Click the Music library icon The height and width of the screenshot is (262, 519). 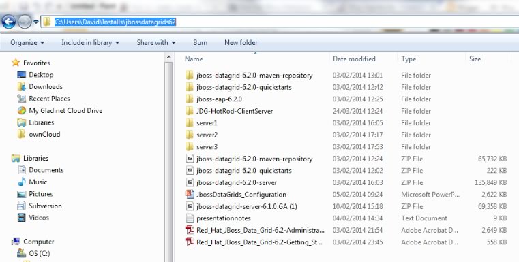22,182
